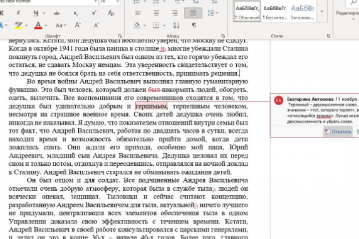Sort text alphabetically icon
The height and width of the screenshot is (239, 359).
click(177, 25)
